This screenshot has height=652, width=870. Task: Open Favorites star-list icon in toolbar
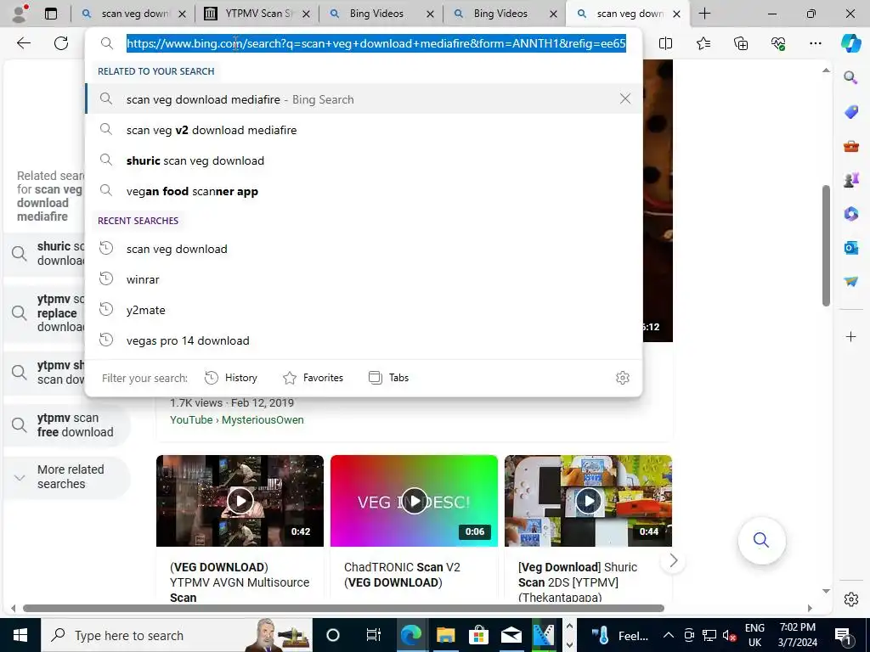pos(703,43)
